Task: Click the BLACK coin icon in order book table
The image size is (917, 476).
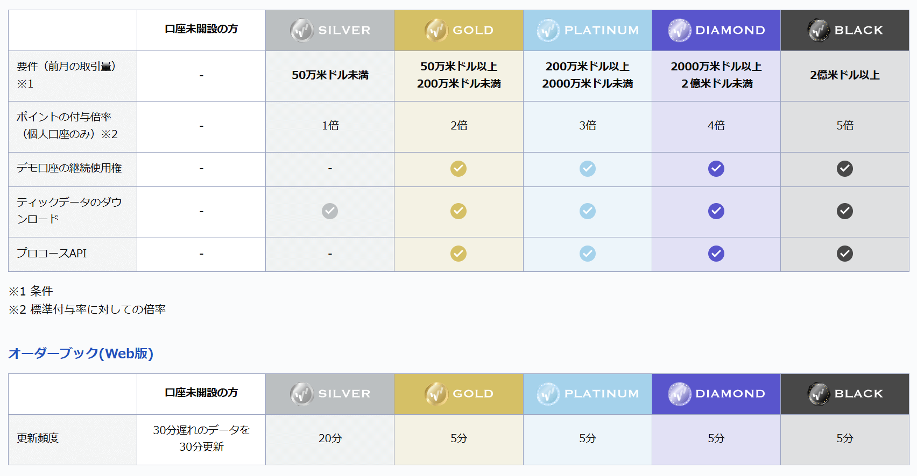Action: tap(819, 394)
